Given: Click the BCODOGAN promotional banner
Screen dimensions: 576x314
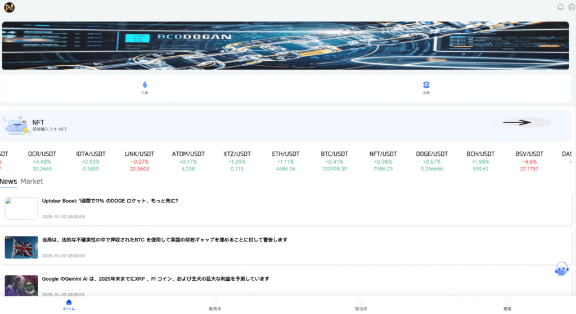Looking at the screenshot, I should (x=286, y=46).
